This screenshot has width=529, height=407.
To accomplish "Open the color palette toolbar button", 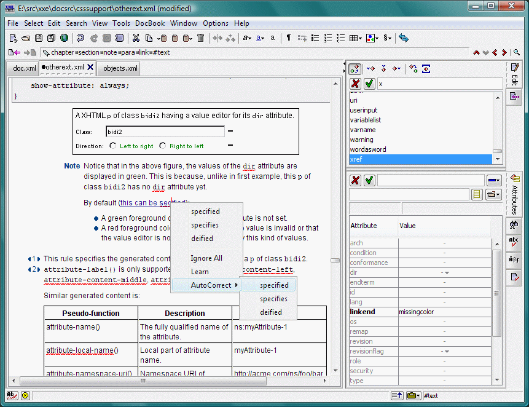I will pyautogui.click(x=371, y=38).
